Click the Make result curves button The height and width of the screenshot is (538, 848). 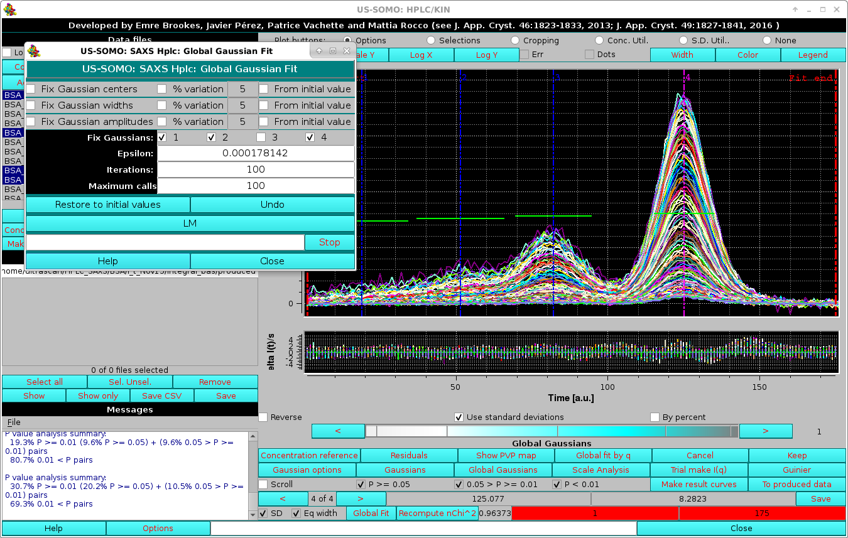(x=699, y=484)
